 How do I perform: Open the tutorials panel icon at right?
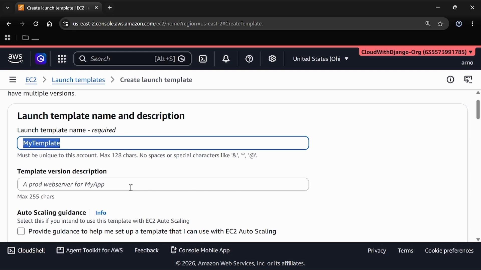tap(468, 80)
